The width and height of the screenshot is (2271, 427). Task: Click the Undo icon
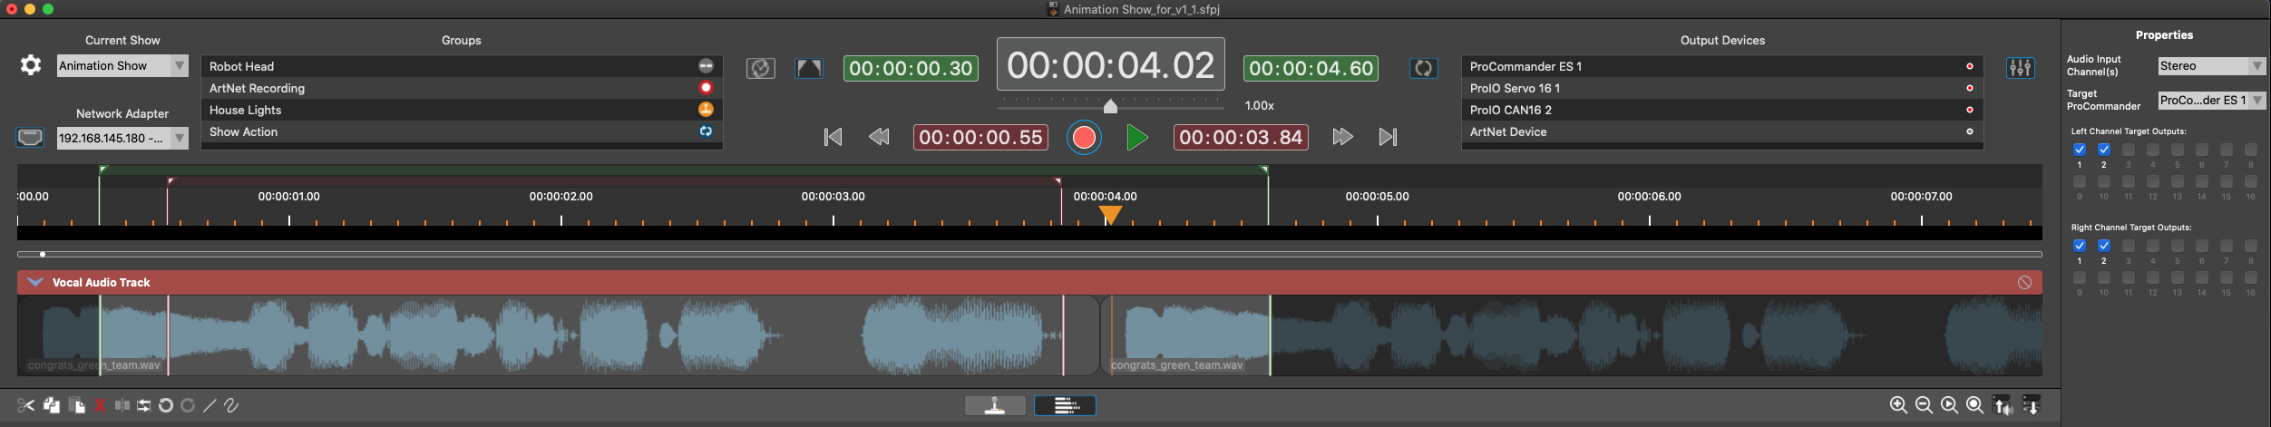pos(166,405)
